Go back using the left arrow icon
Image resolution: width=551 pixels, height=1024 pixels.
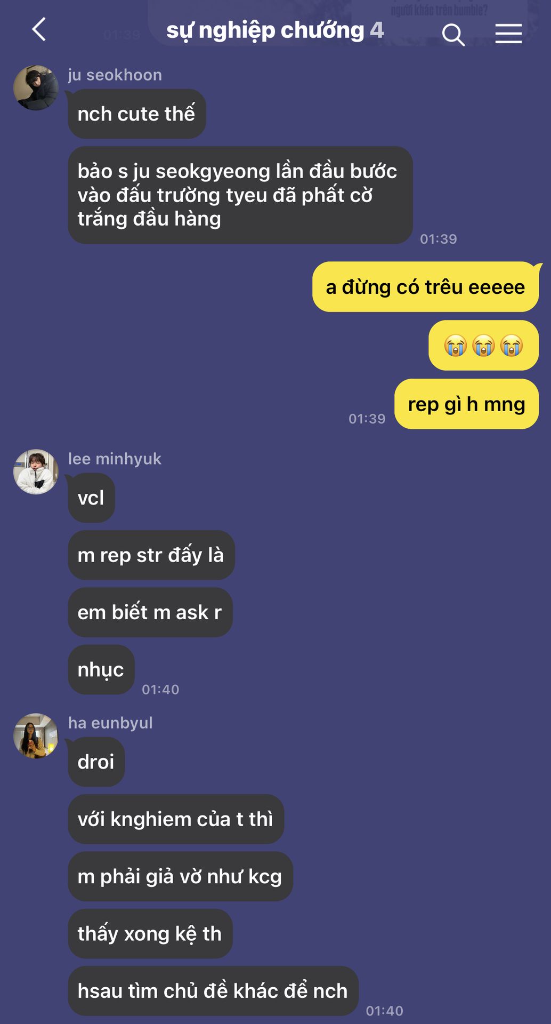point(39,29)
